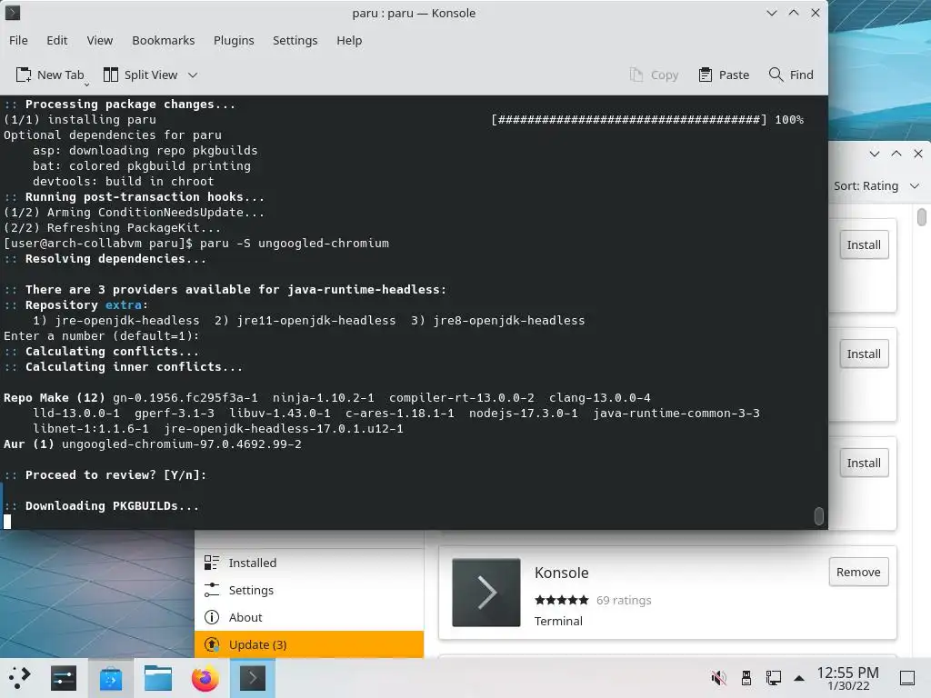
Task: Expand the Split View dropdown arrow
Action: (x=193, y=75)
